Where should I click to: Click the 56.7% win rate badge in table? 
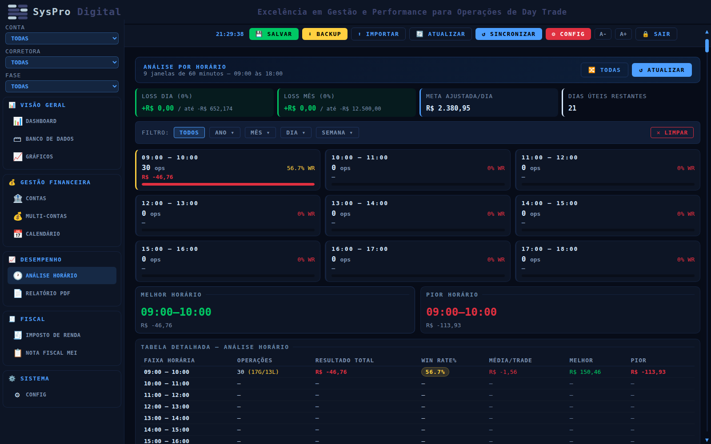435,372
